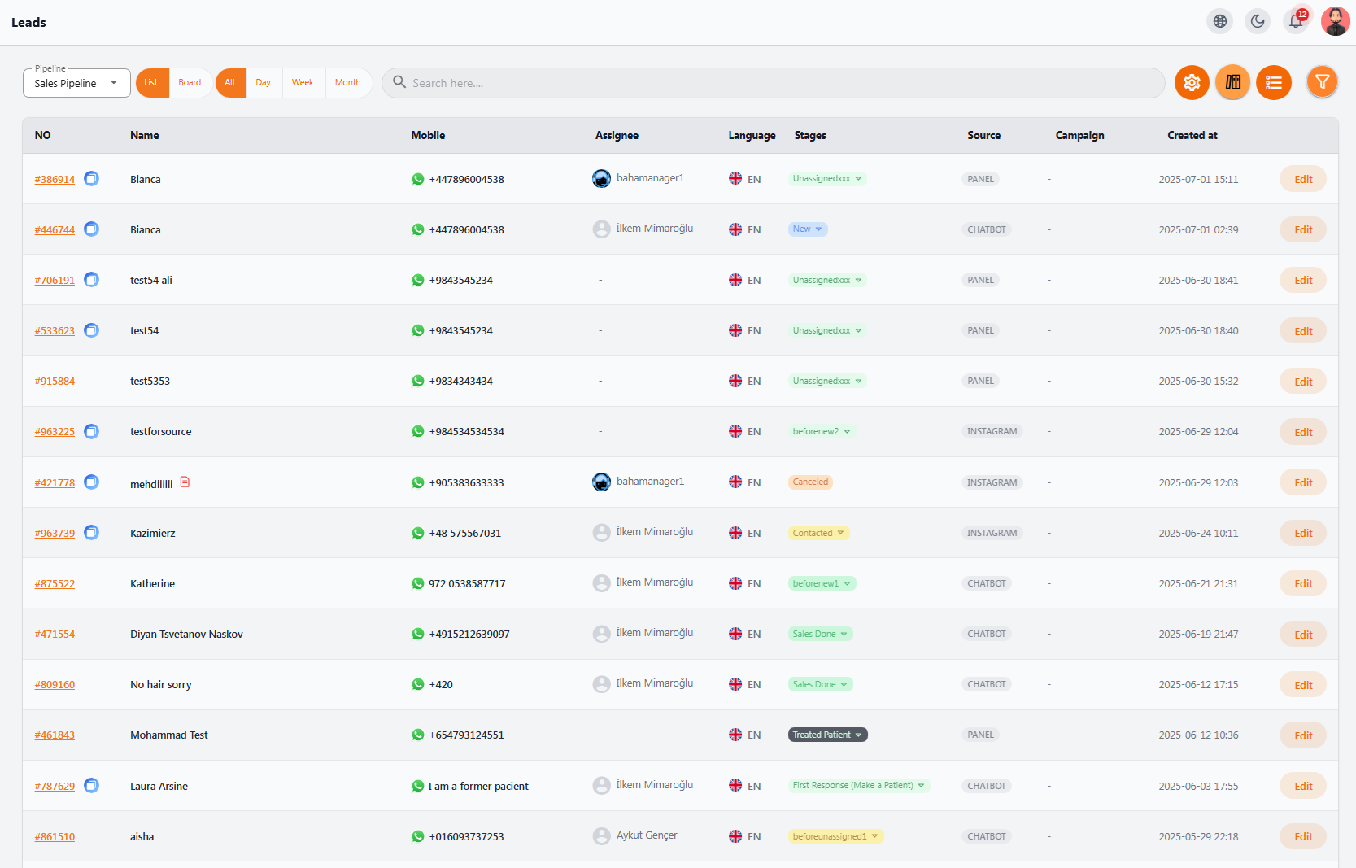Open the settings gear button

pyautogui.click(x=1192, y=82)
